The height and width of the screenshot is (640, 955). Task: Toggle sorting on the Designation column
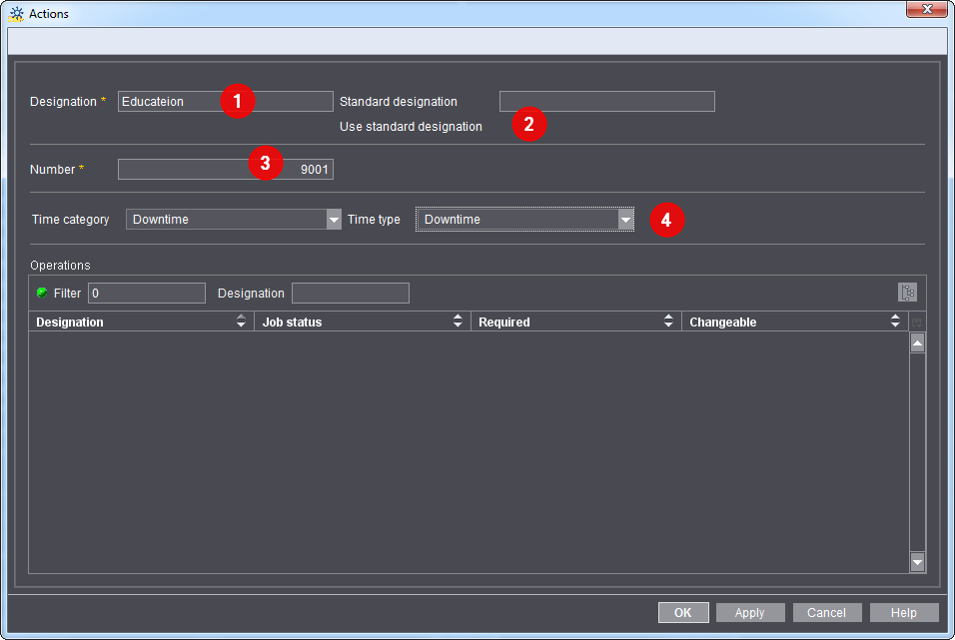tap(240, 320)
